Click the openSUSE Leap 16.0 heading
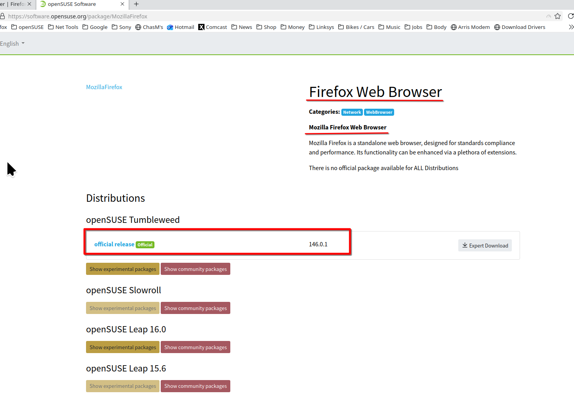The image size is (574, 409). tap(126, 329)
